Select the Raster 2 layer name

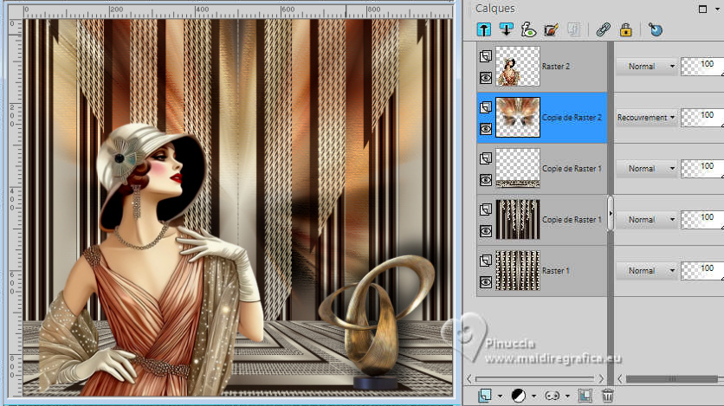tap(555, 67)
